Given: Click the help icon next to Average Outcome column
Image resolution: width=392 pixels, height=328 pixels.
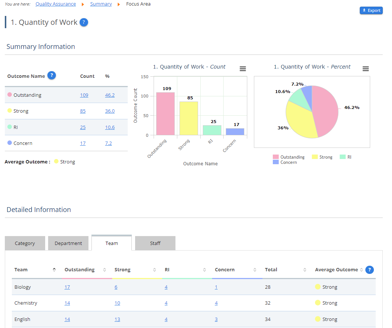Looking at the screenshot, I should pos(369,270).
